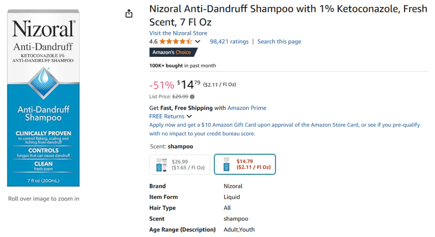The image size is (435, 237).
Task: Click the product title text
Action: point(288,15)
